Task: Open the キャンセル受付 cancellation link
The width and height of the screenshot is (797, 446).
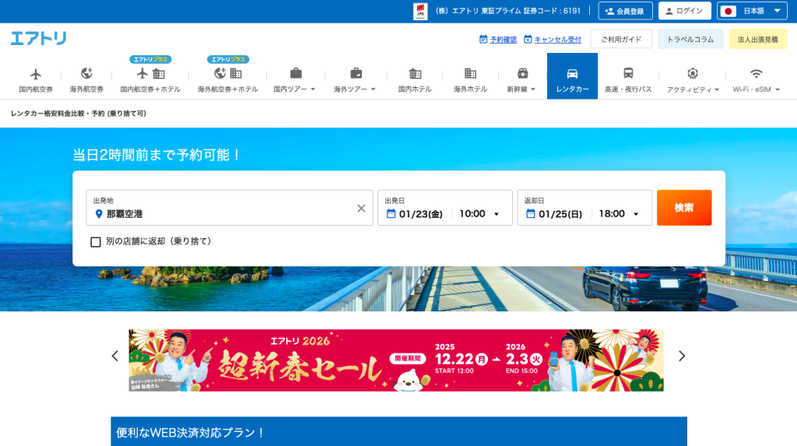Action: pos(552,39)
